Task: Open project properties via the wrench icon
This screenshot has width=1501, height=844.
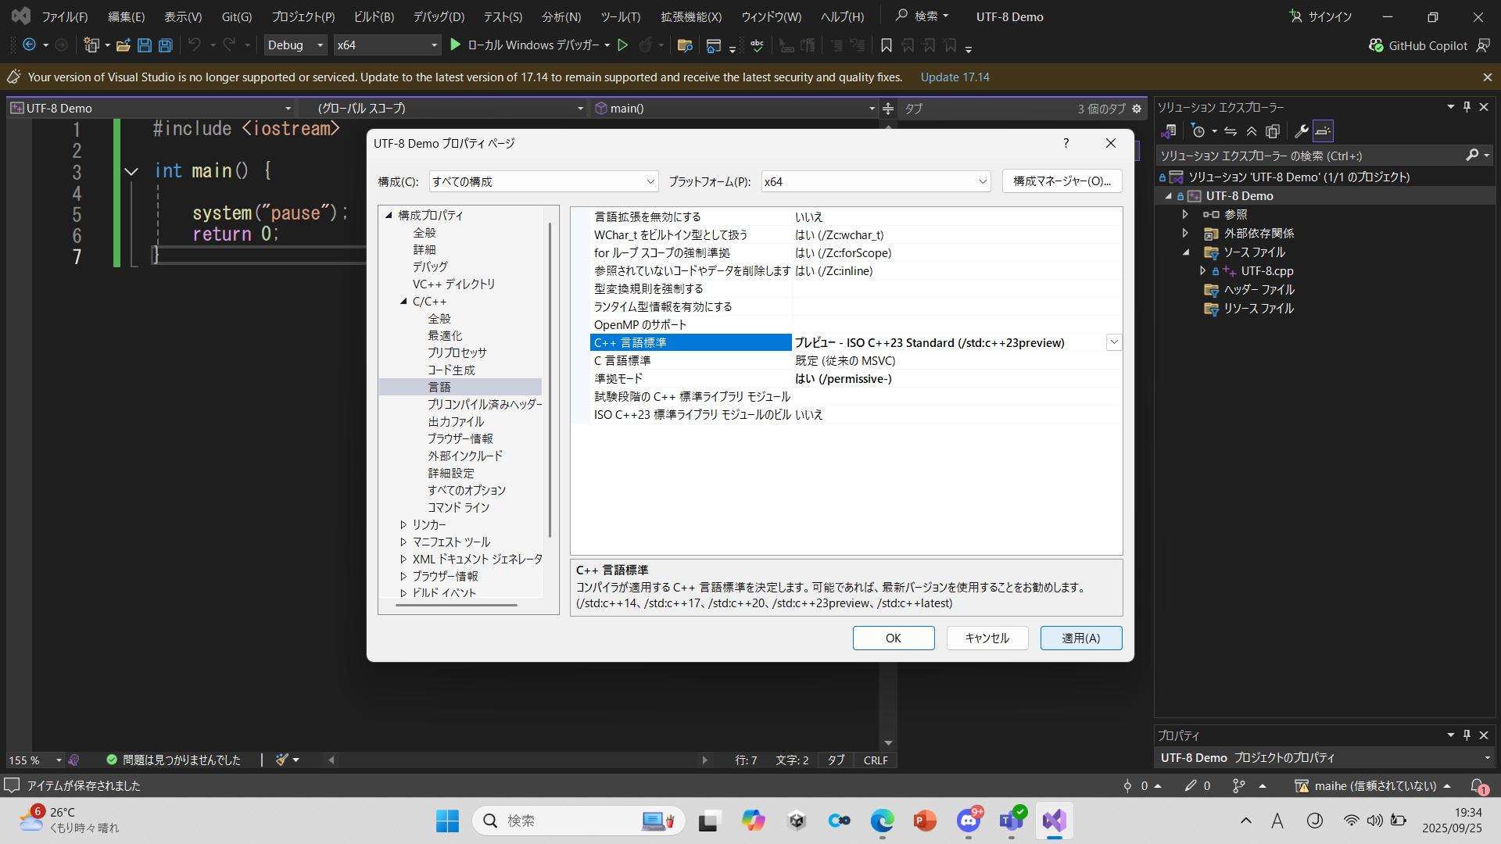Action: click(x=1300, y=131)
